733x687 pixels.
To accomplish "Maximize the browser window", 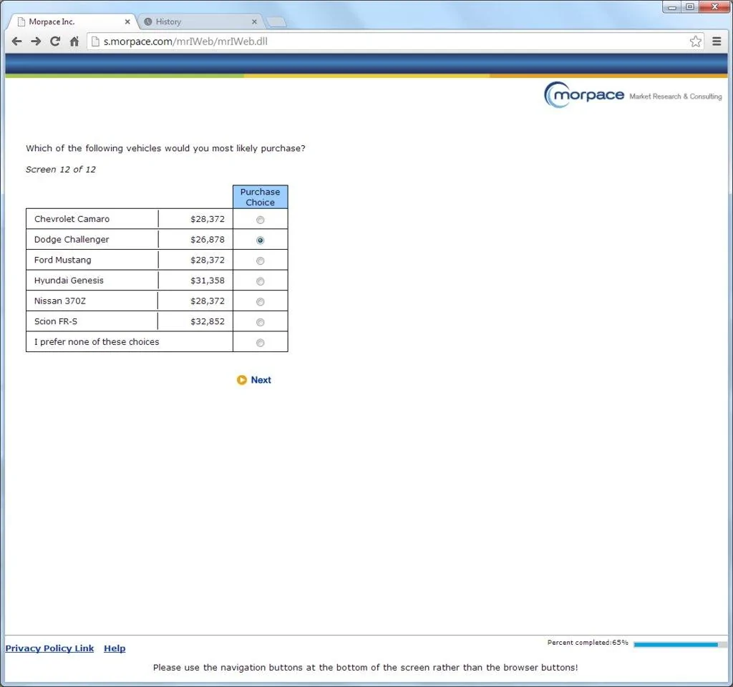I will (x=690, y=6).
